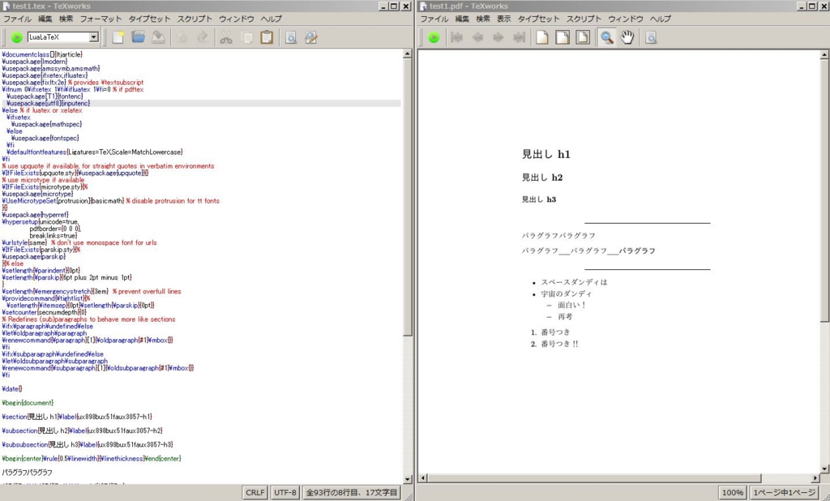
Task: Open ヘルプ menu in editor window
Action: 271,19
